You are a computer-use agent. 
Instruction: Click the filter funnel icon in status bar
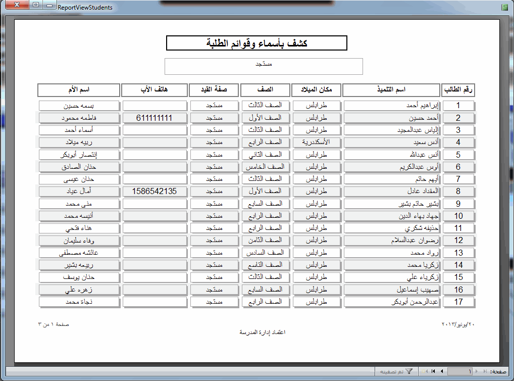[409, 371]
